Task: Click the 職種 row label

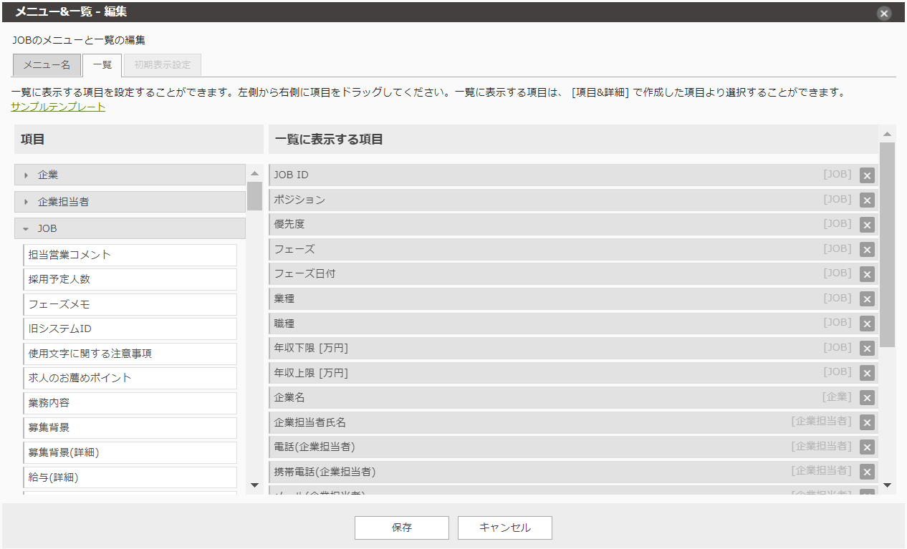Action: click(284, 324)
